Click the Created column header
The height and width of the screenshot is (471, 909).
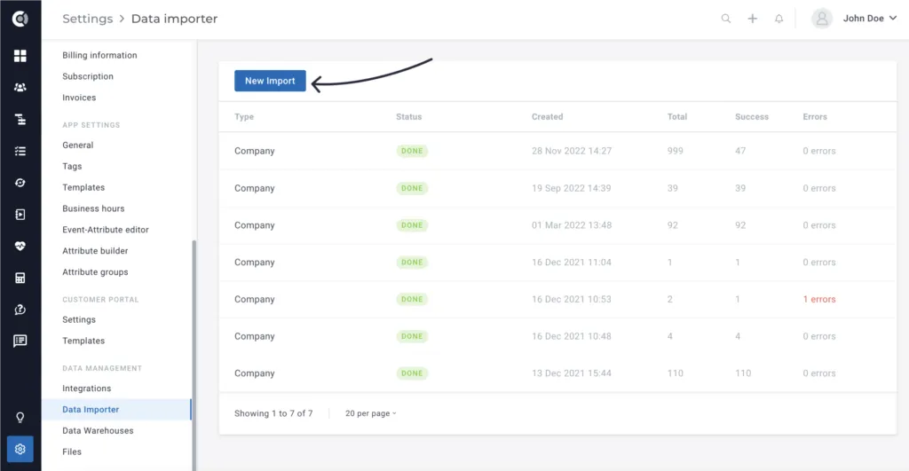(547, 116)
